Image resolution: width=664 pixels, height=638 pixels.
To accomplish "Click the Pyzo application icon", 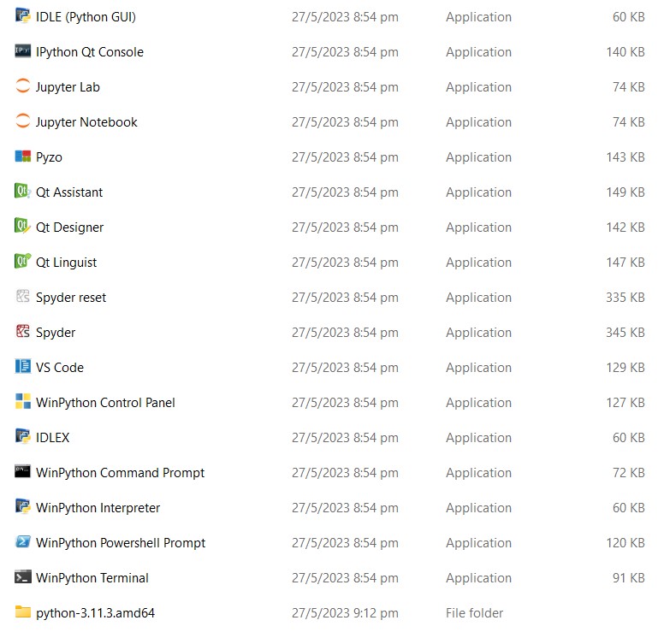I will point(23,157).
